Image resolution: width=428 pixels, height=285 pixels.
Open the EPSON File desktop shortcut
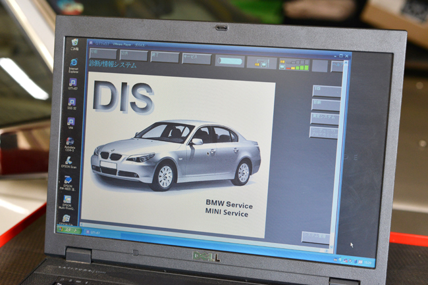[66, 220]
